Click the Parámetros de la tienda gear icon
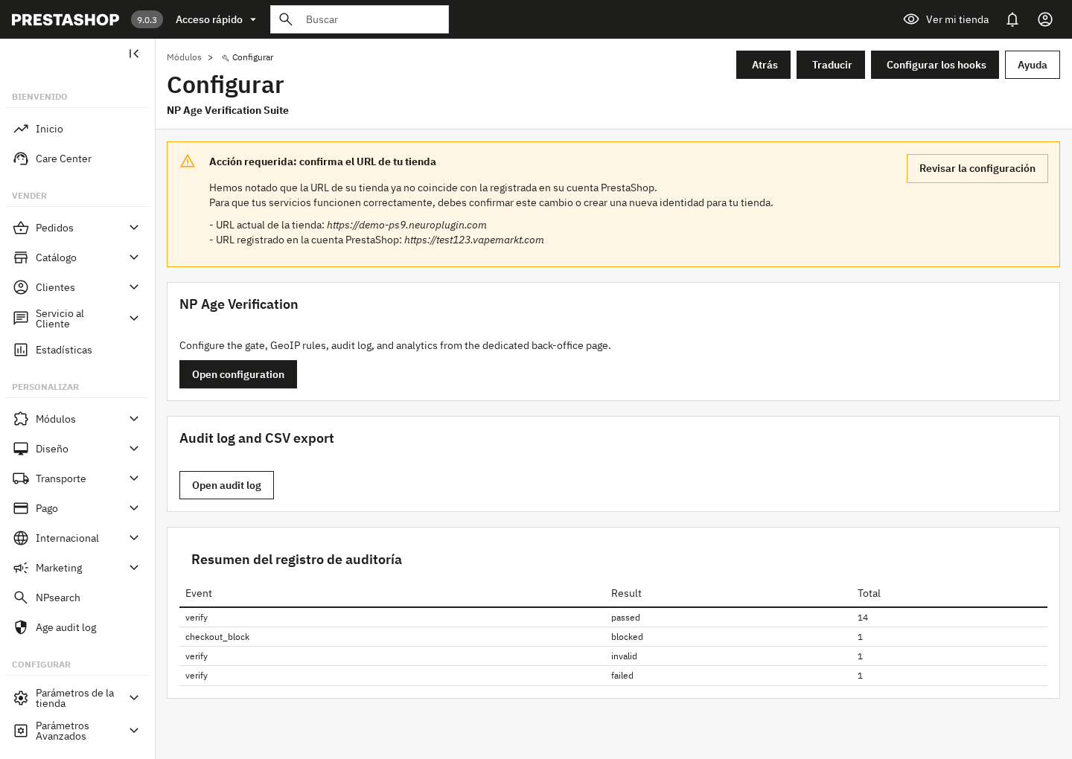This screenshot has height=759, width=1072. [x=21, y=698]
